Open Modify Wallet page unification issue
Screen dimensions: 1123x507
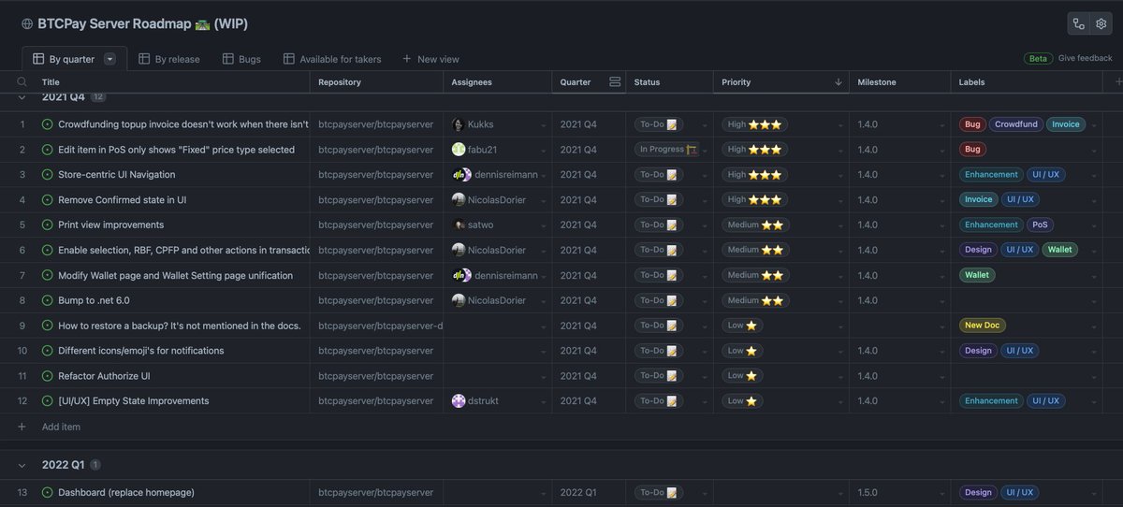click(175, 276)
